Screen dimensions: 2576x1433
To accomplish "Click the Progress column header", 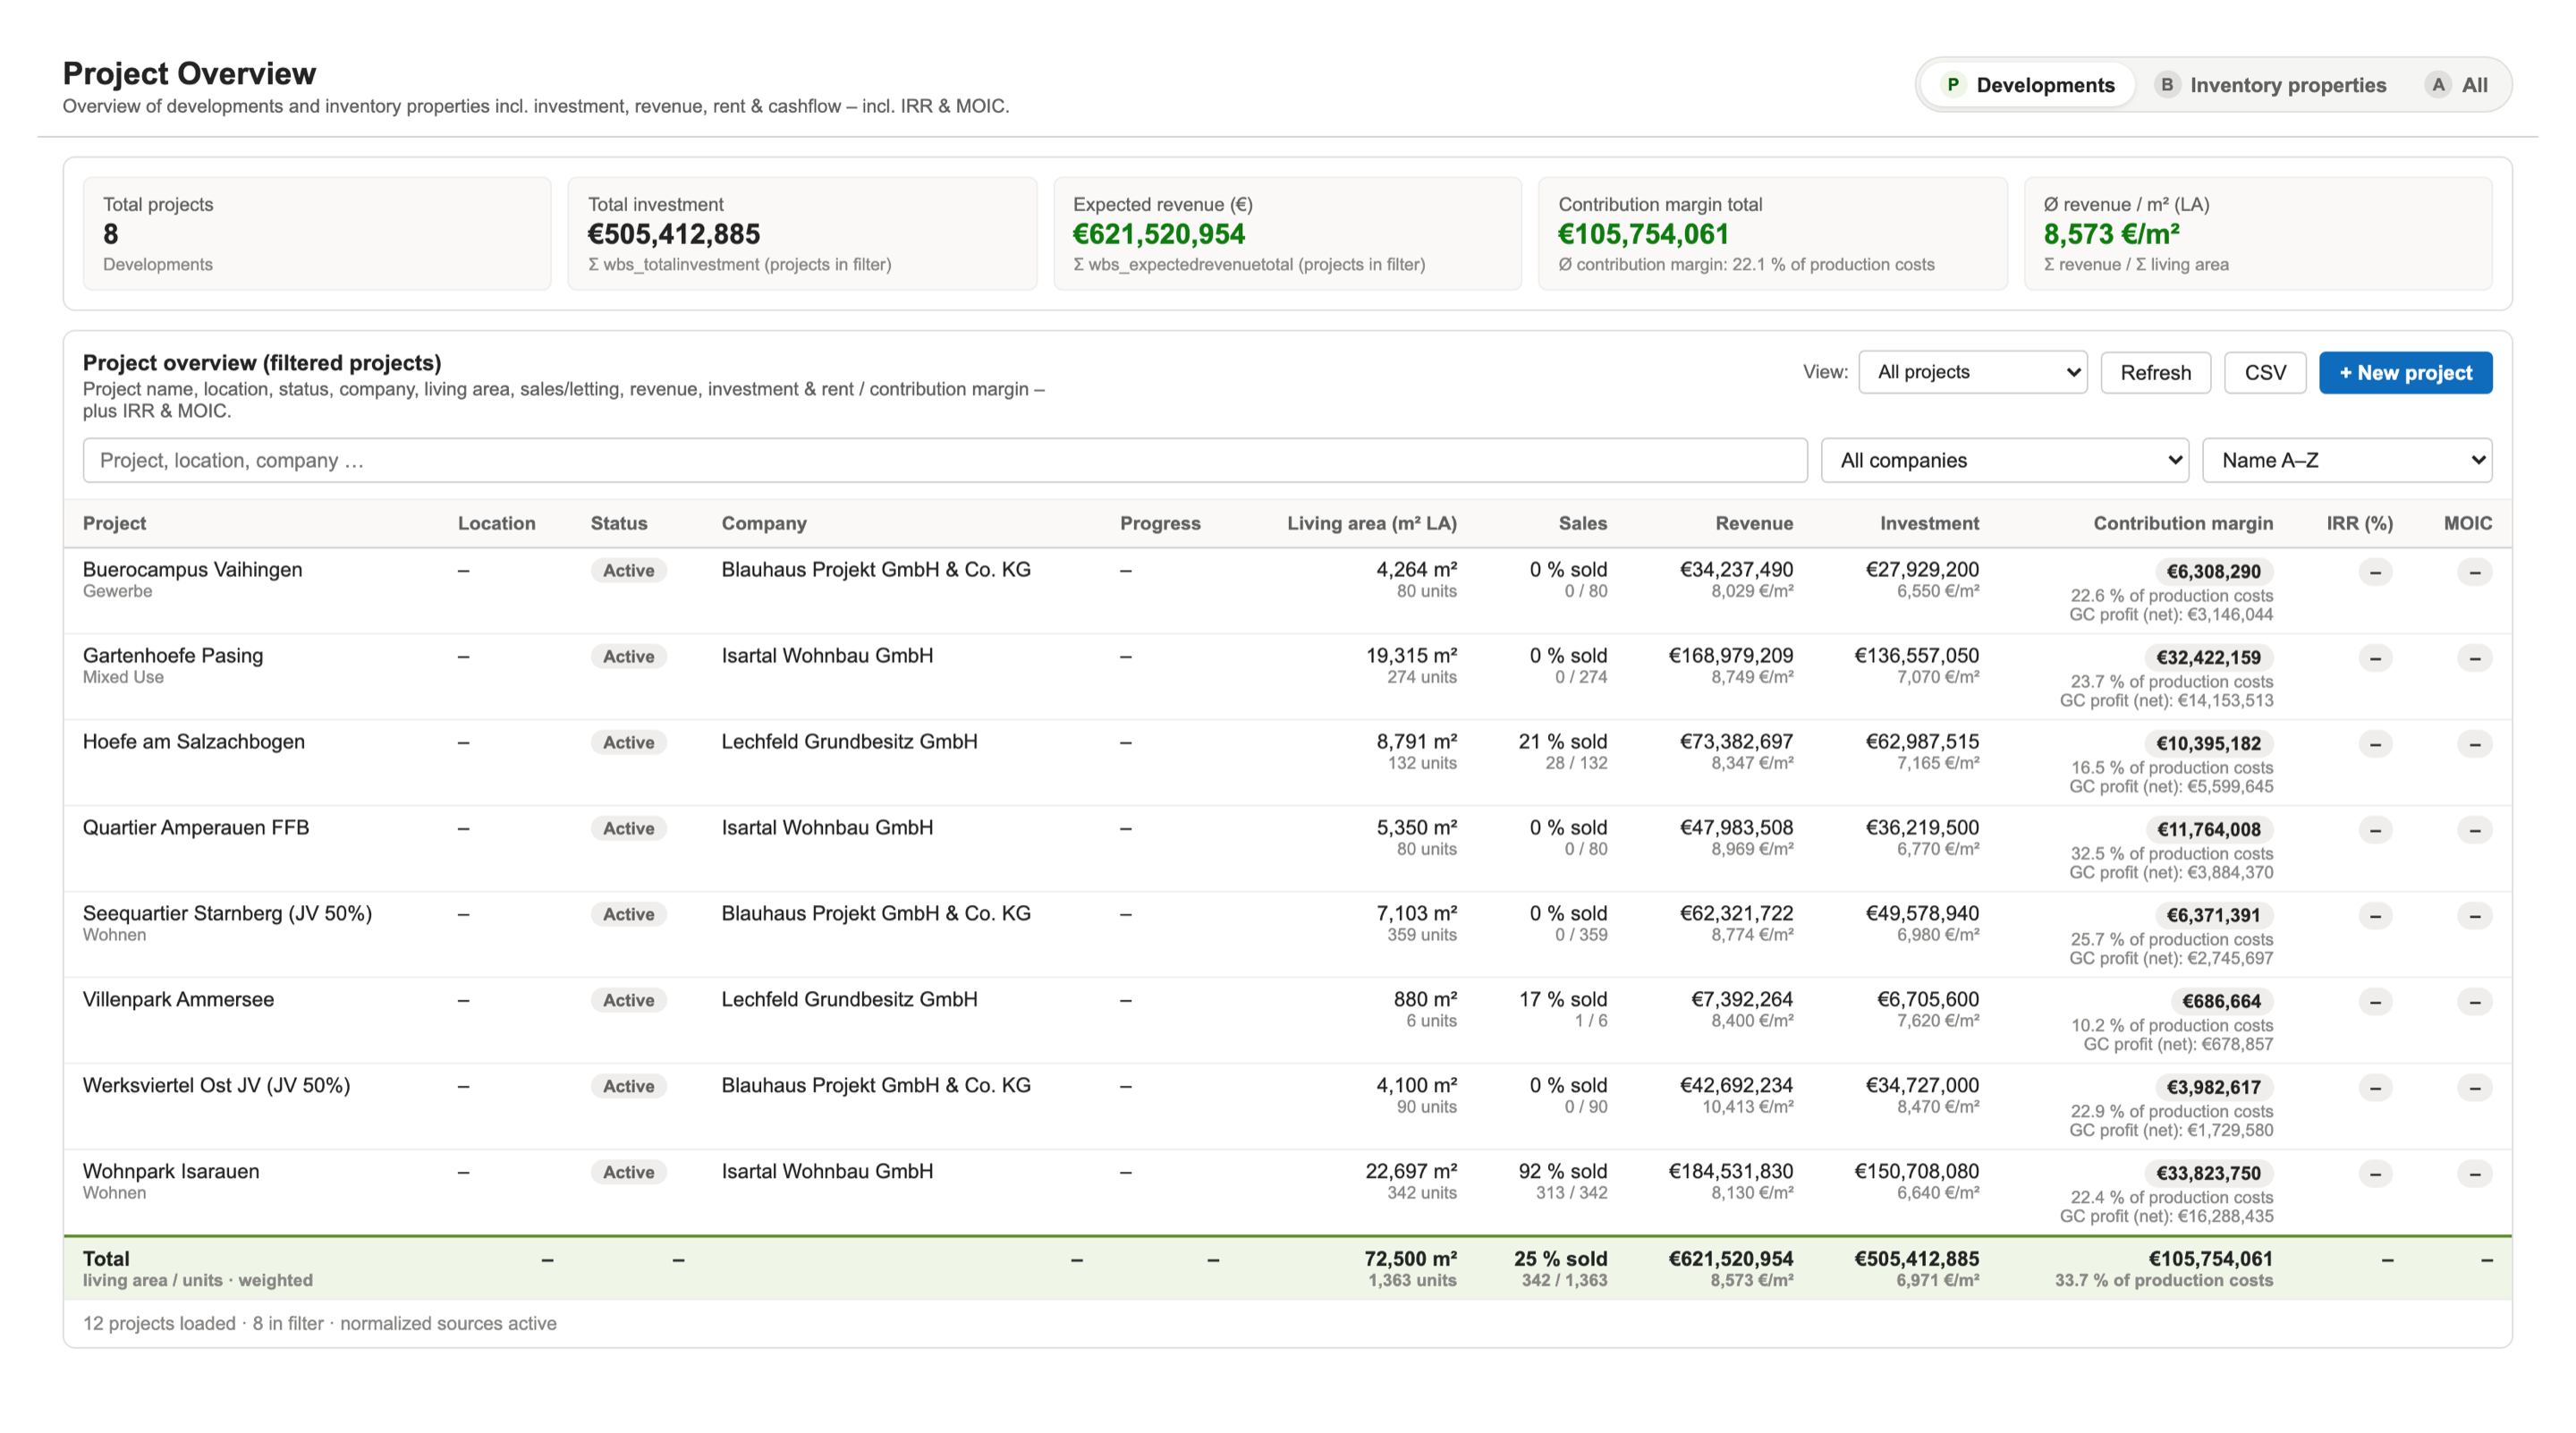I will click(x=1160, y=523).
